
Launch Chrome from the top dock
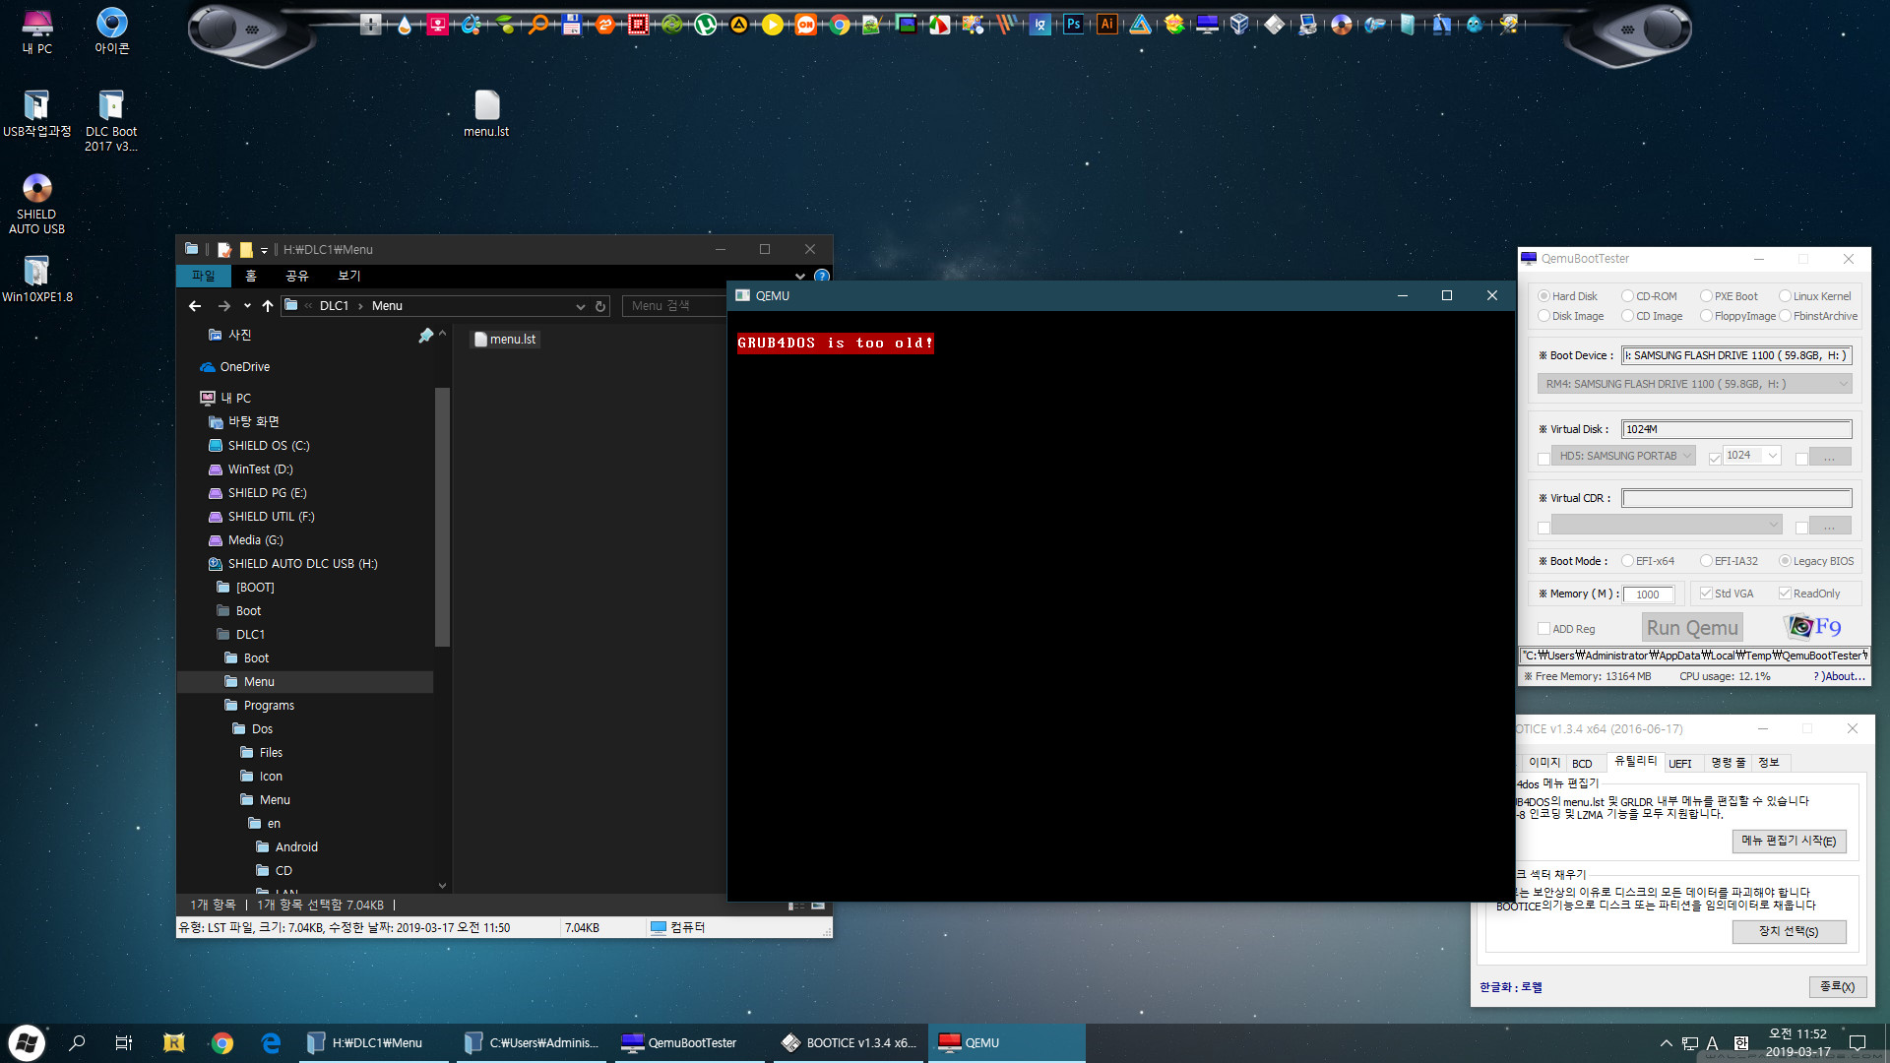tap(839, 25)
